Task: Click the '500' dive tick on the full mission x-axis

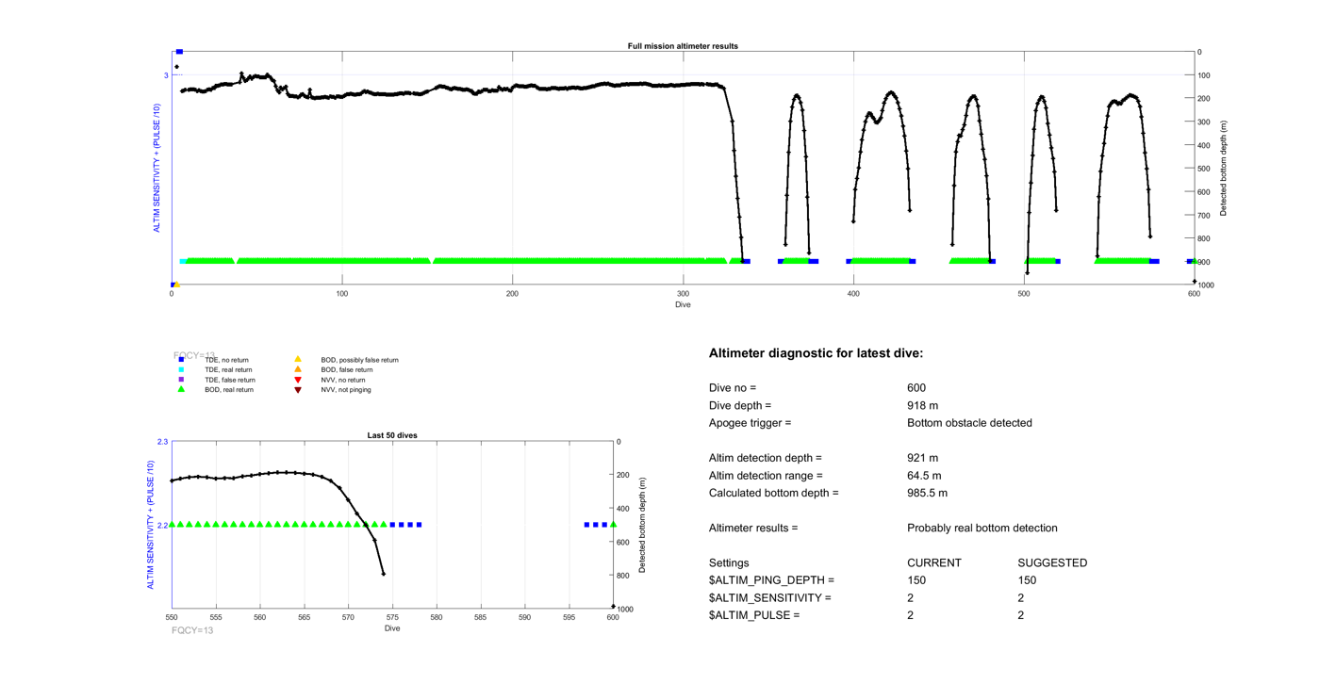Action: click(x=1024, y=294)
